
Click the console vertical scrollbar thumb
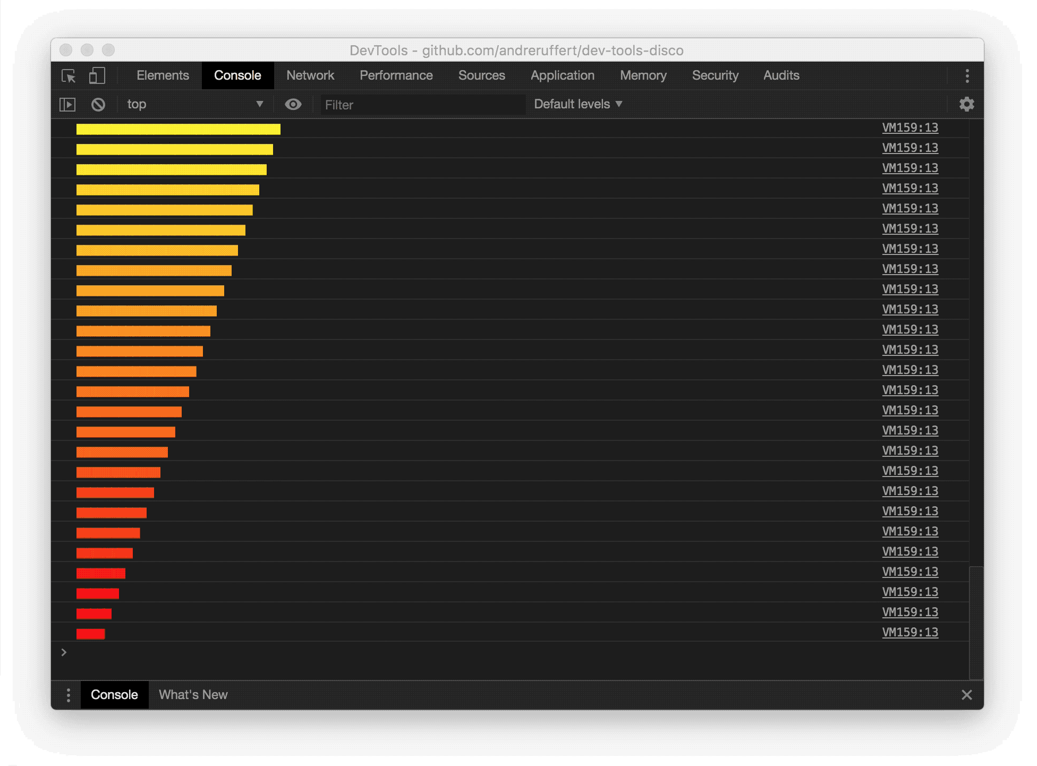click(x=976, y=622)
